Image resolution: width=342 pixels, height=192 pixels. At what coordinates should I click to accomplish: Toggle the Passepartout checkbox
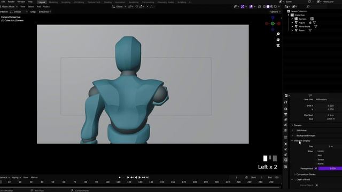pos(316,169)
